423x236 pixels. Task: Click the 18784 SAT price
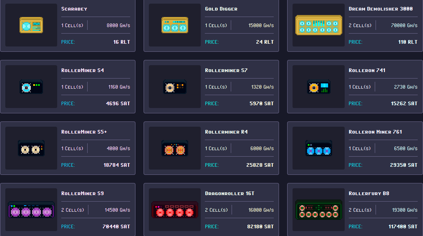pos(117,165)
